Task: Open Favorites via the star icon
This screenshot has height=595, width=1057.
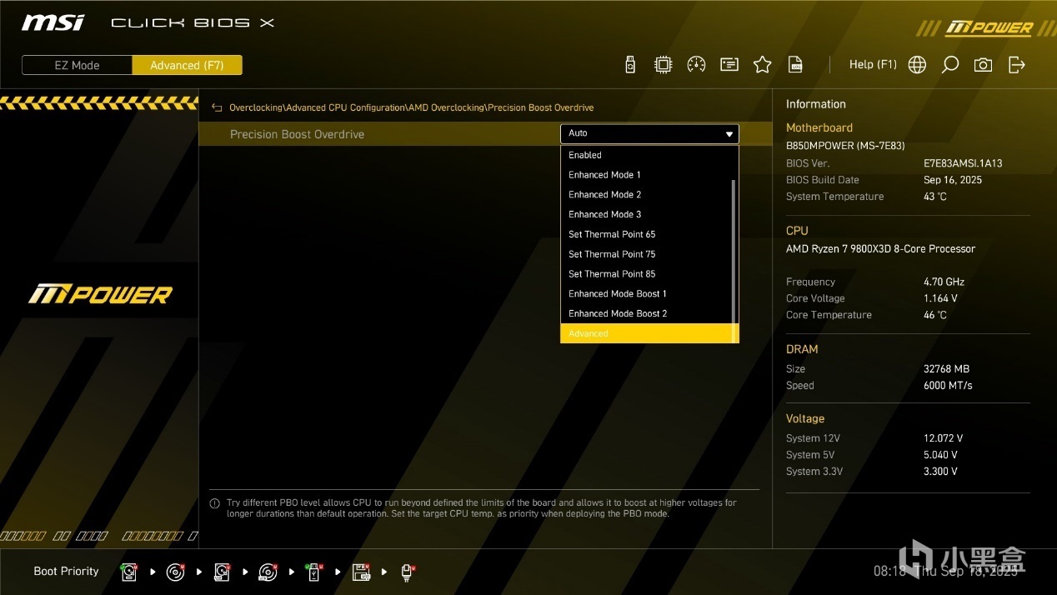Action: 762,64
